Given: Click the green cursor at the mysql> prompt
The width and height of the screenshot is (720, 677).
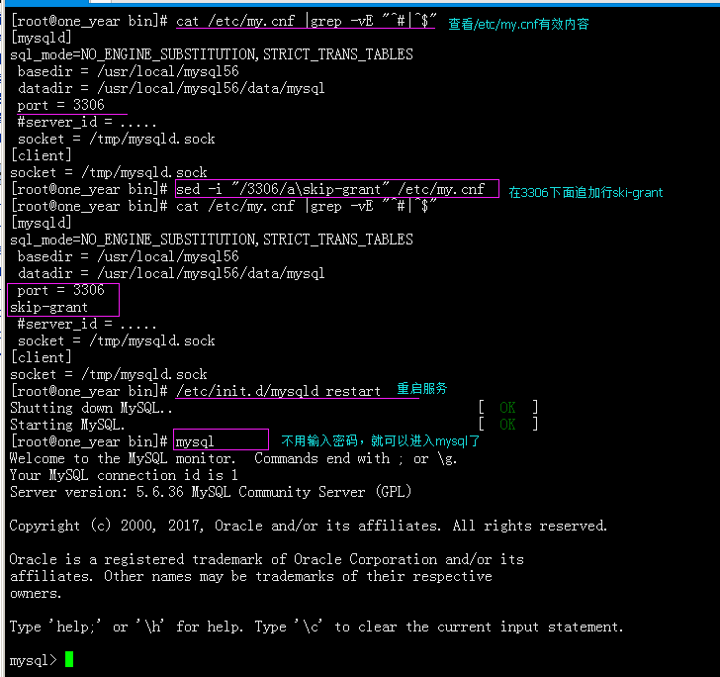Looking at the screenshot, I should [x=69, y=659].
